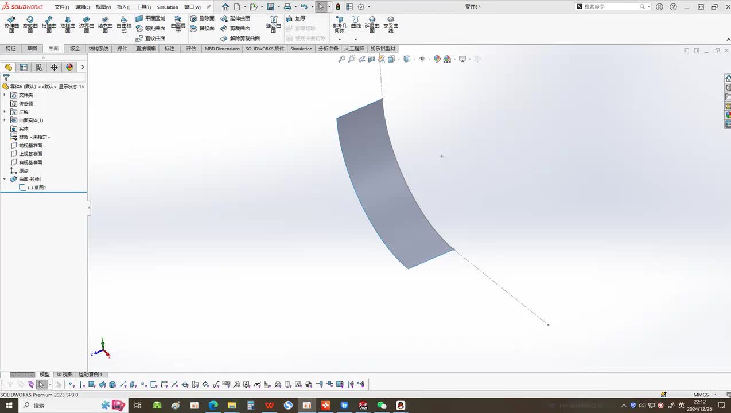Open the Options gear icon
Viewport: 731px width, 413px height.
(361, 7)
